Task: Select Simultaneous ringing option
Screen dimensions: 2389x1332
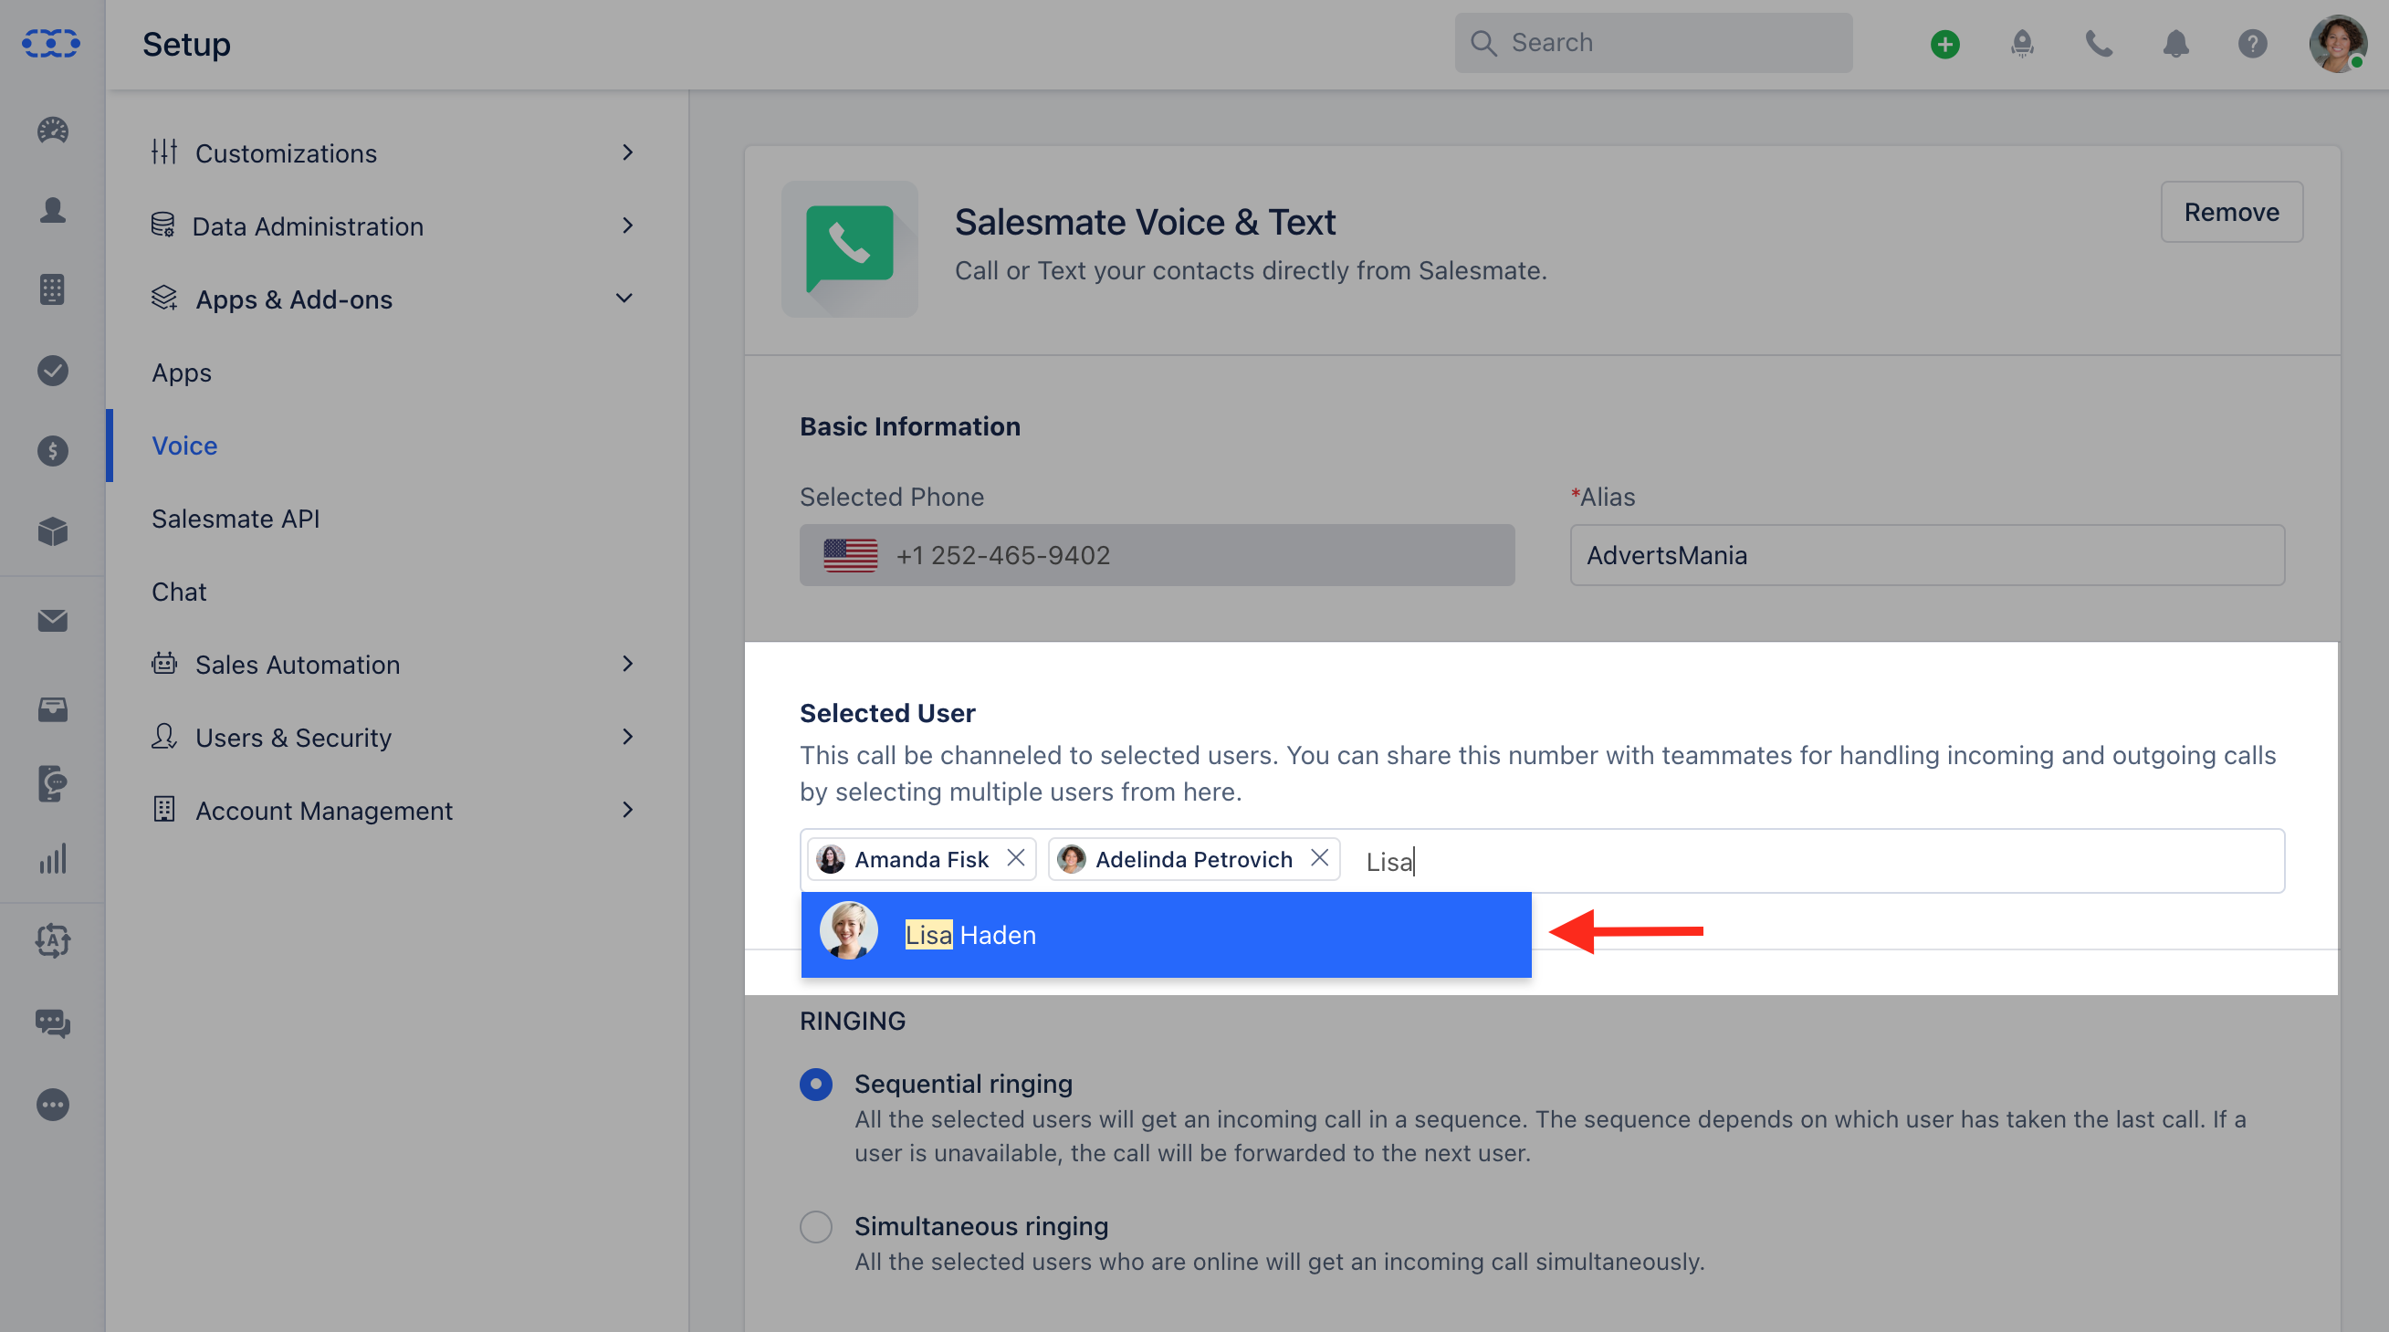Action: tap(816, 1226)
